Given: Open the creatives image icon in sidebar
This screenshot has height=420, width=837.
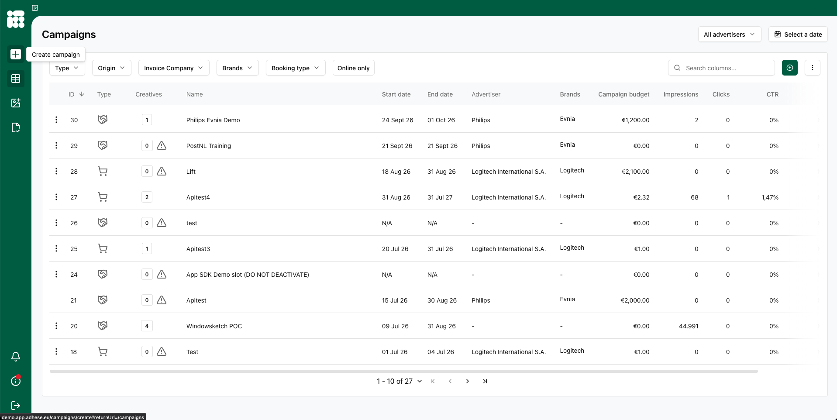Looking at the screenshot, I should coord(16,103).
